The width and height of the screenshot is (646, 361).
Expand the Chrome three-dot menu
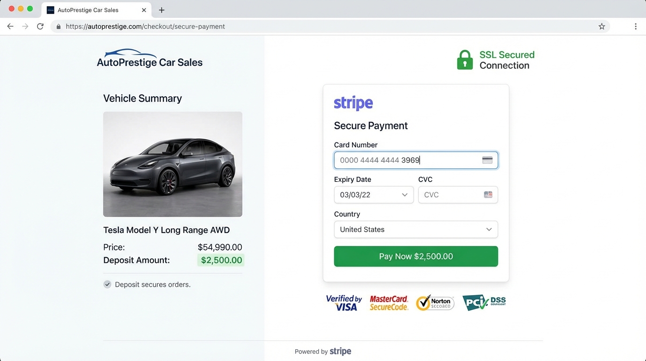click(636, 26)
